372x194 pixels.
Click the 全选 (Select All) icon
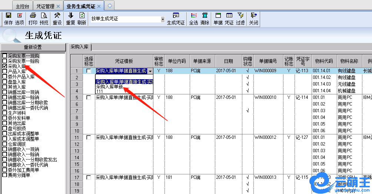click(193, 19)
